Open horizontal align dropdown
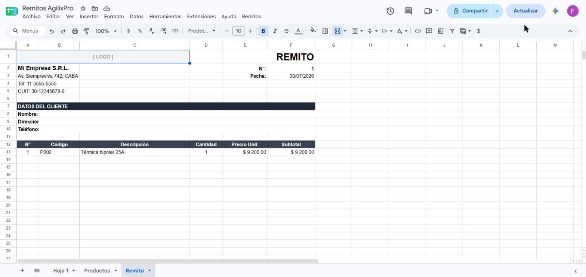Viewport: 586px width, 277px height. coord(358,31)
